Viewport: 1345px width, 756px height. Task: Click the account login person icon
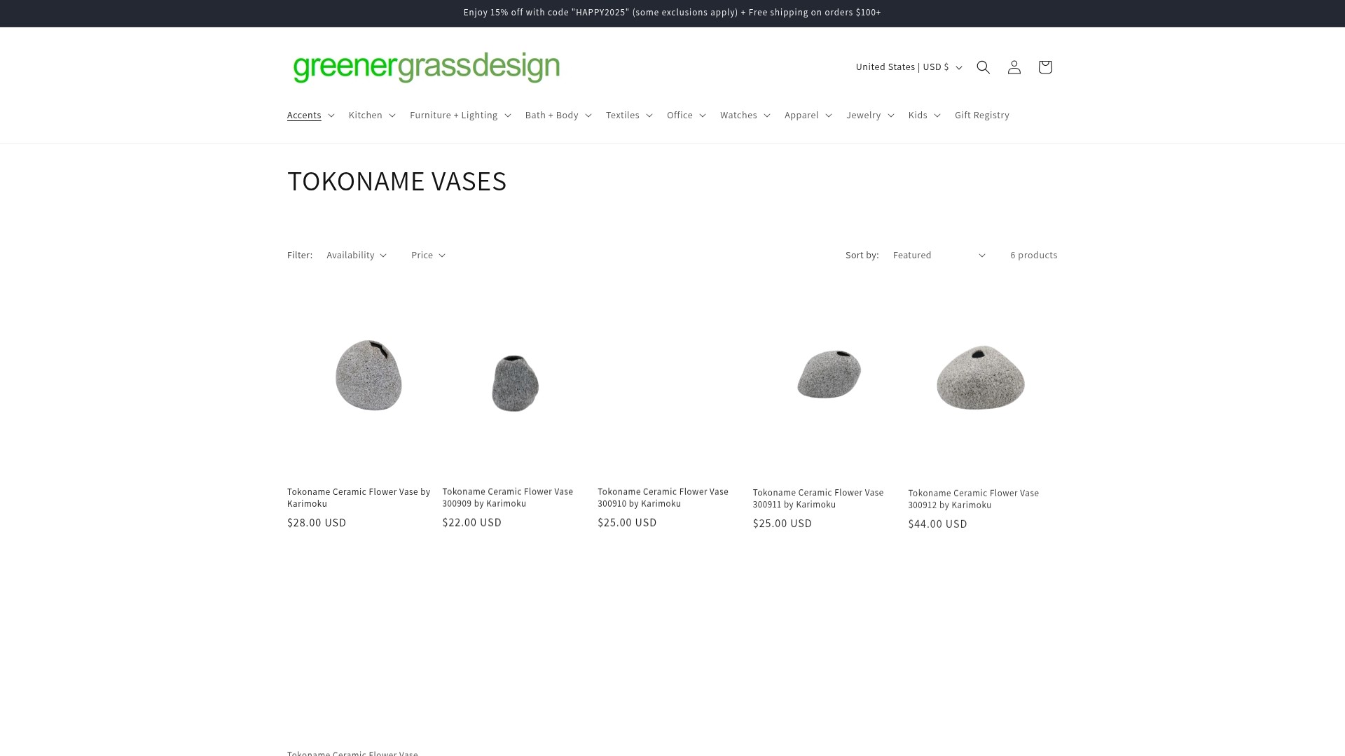click(1014, 67)
